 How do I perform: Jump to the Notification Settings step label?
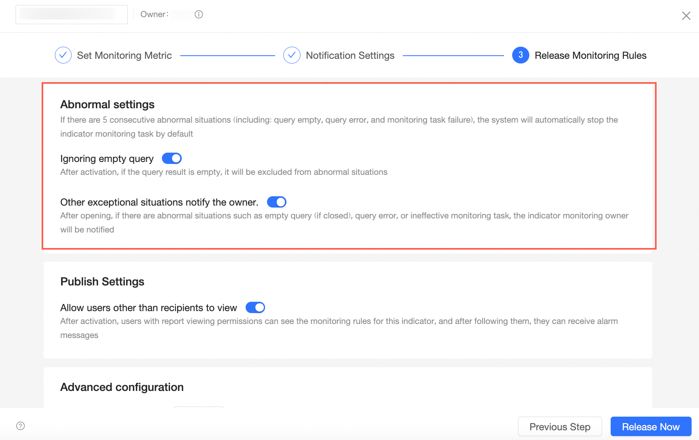coord(350,56)
